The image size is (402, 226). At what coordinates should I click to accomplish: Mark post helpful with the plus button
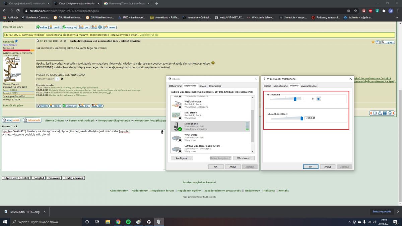click(x=57, y=79)
